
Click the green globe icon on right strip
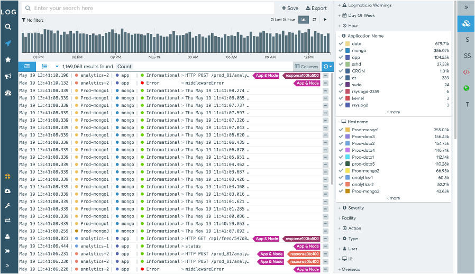click(x=466, y=88)
